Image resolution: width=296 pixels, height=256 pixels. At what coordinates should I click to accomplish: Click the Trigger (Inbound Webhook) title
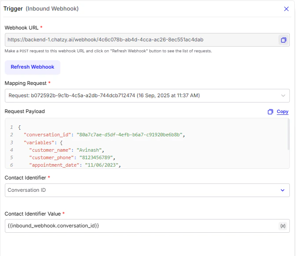pyautogui.click(x=41, y=9)
